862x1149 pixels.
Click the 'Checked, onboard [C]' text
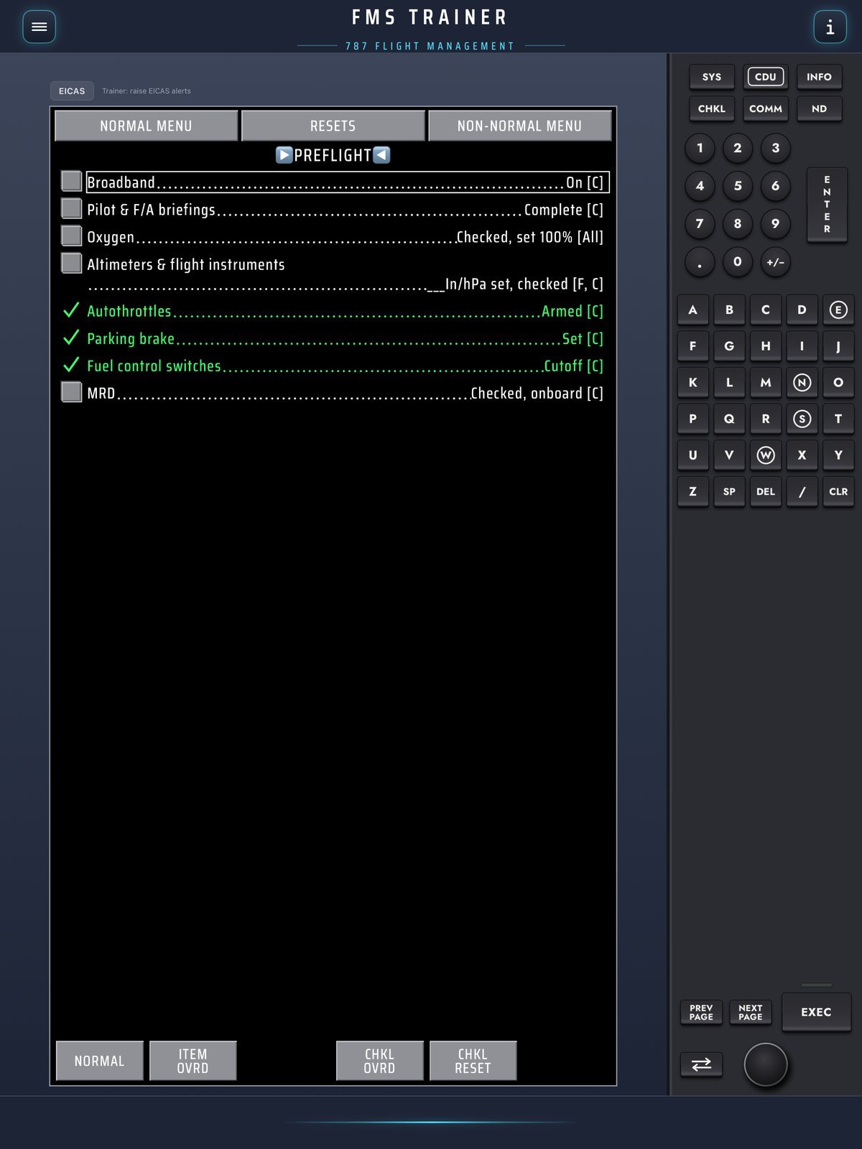click(x=537, y=394)
